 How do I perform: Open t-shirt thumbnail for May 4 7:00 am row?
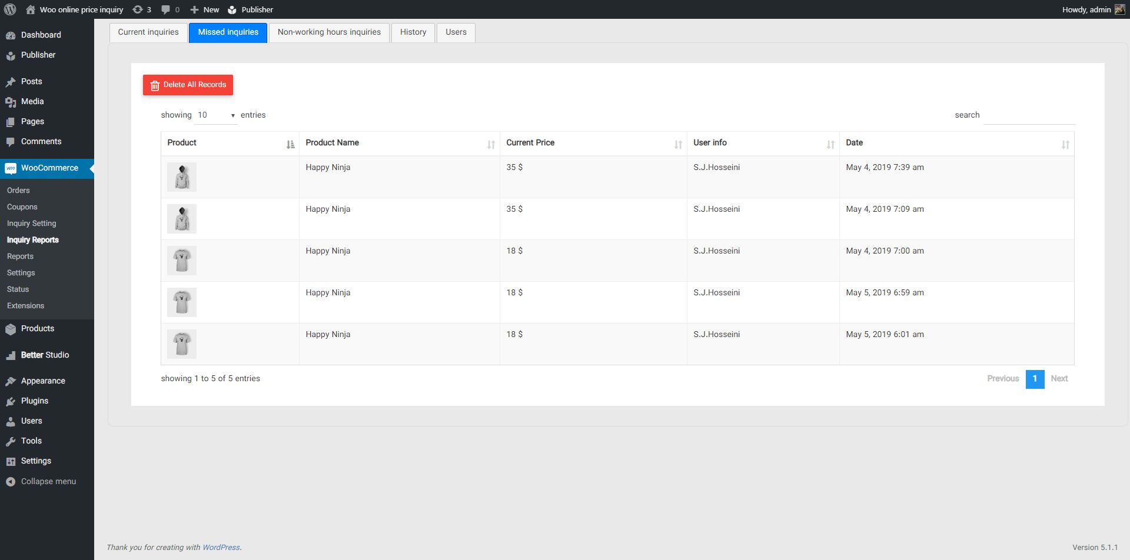182,261
